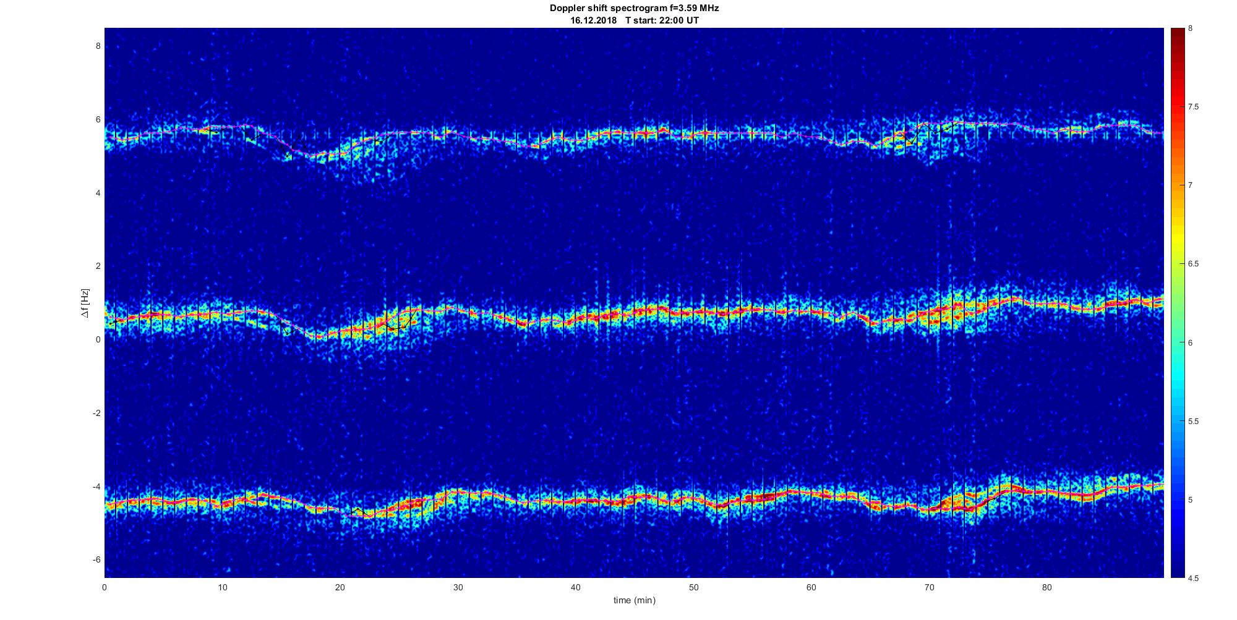Click the colorbar tick label '5.5'
The height and width of the screenshot is (620, 1237).
(1193, 422)
